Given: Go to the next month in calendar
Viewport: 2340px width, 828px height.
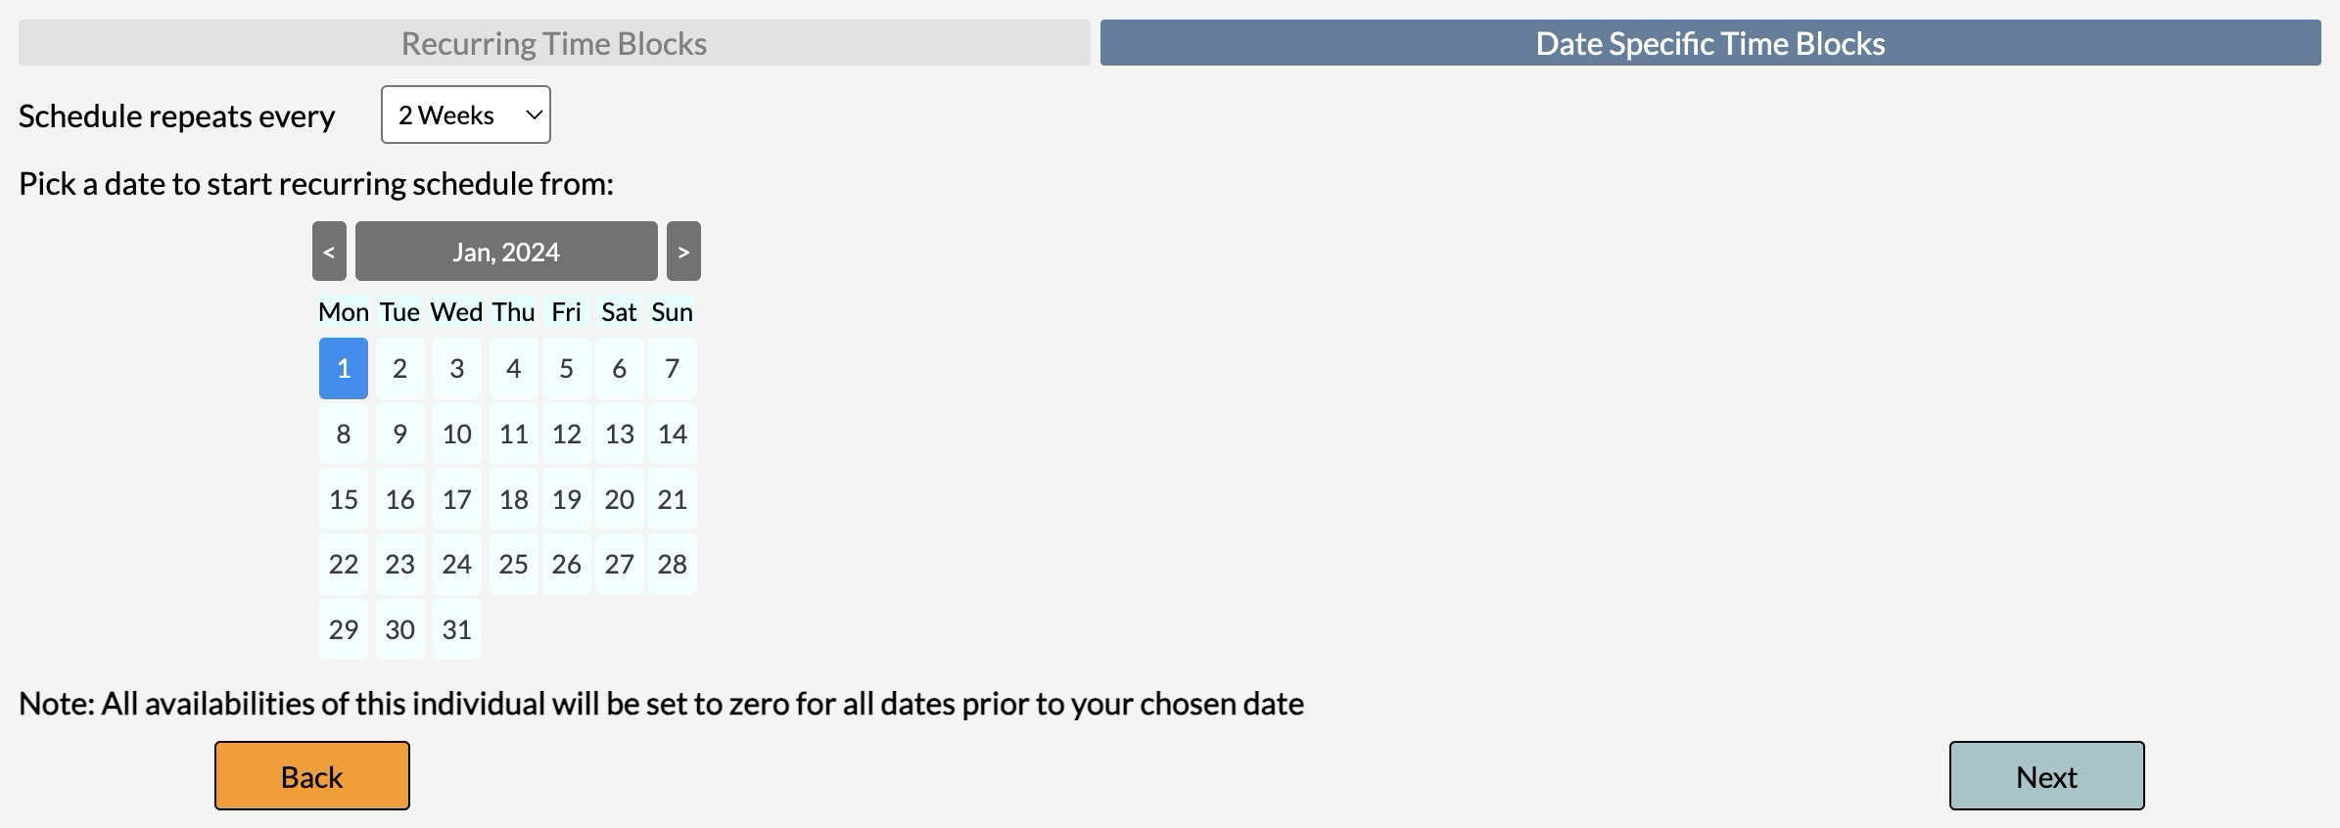Looking at the screenshot, I should point(682,251).
